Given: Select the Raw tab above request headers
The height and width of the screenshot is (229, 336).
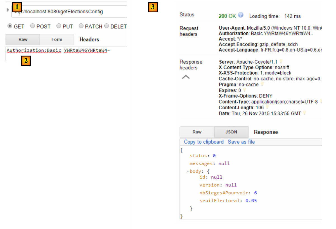Looking at the screenshot, I should (x=23, y=40).
